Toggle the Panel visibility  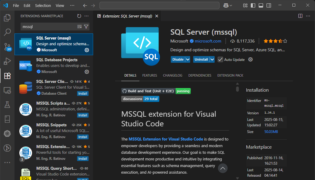(x=261, y=5)
